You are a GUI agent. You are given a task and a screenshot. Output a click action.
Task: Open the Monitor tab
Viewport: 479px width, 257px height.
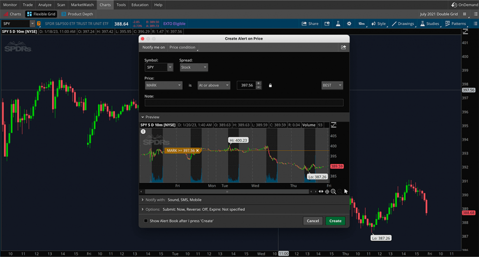[10, 5]
